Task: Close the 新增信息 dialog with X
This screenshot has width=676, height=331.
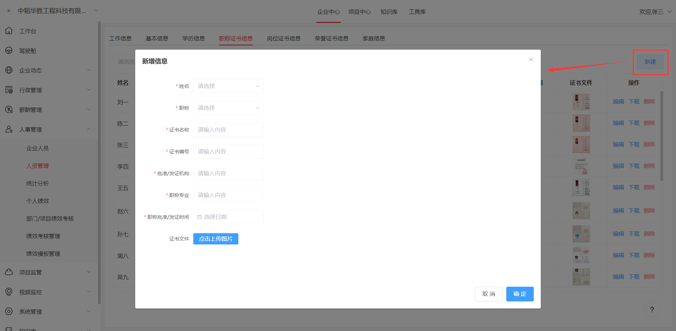Action: tap(531, 59)
